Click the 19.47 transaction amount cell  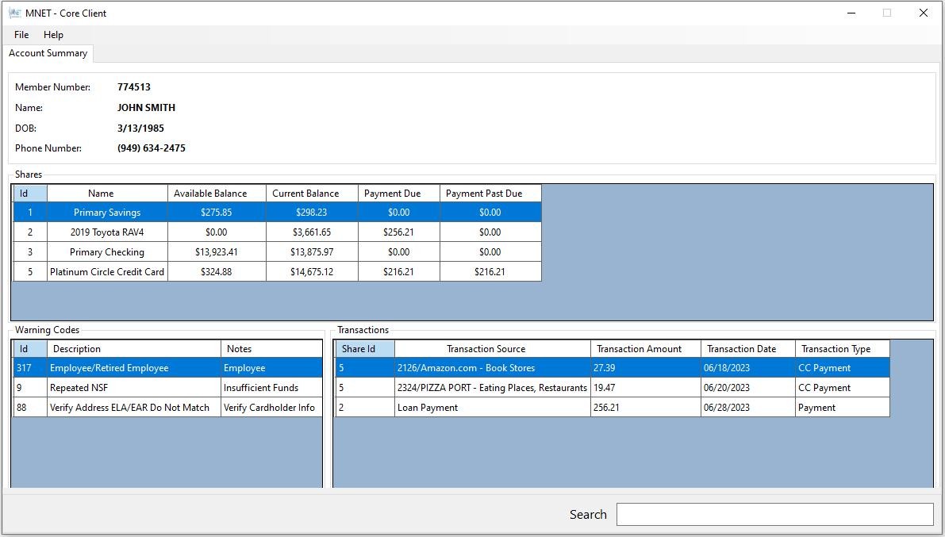(x=645, y=388)
